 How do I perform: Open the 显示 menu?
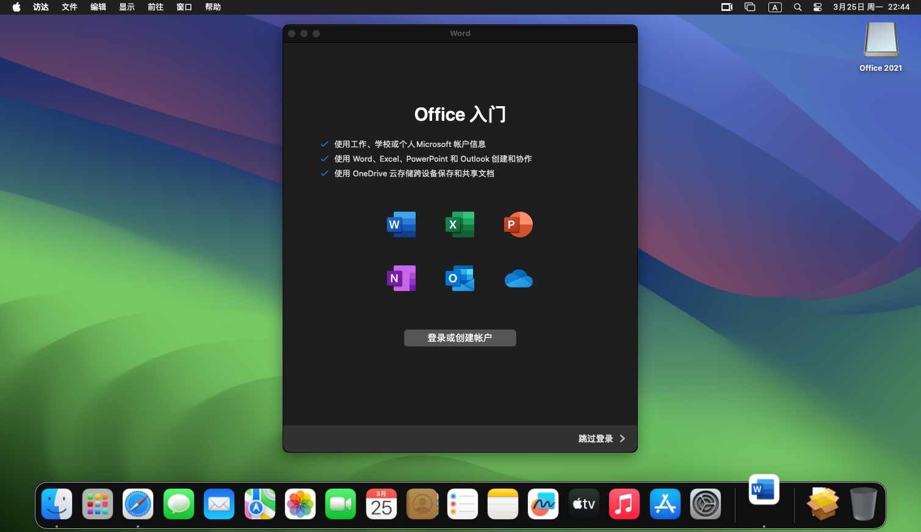127,7
